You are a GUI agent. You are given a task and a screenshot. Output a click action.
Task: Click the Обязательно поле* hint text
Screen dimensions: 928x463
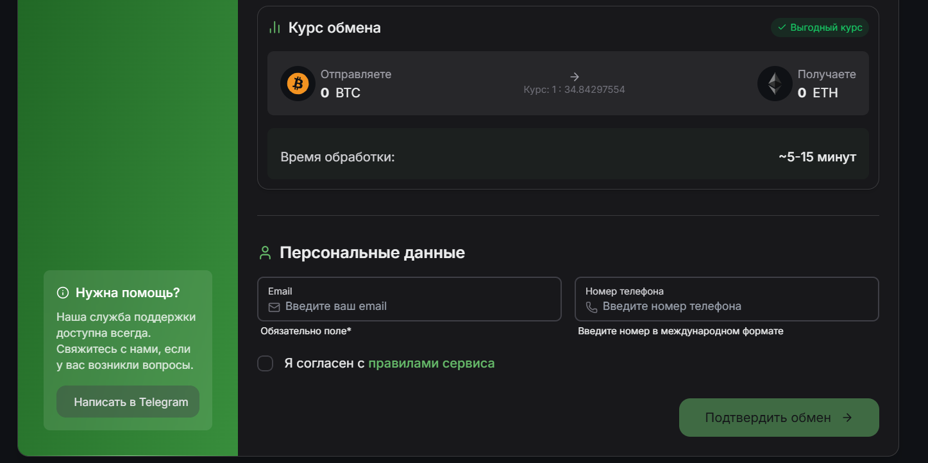click(x=306, y=331)
